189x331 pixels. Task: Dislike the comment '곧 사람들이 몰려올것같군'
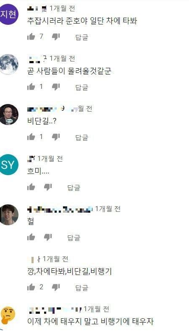56,87
